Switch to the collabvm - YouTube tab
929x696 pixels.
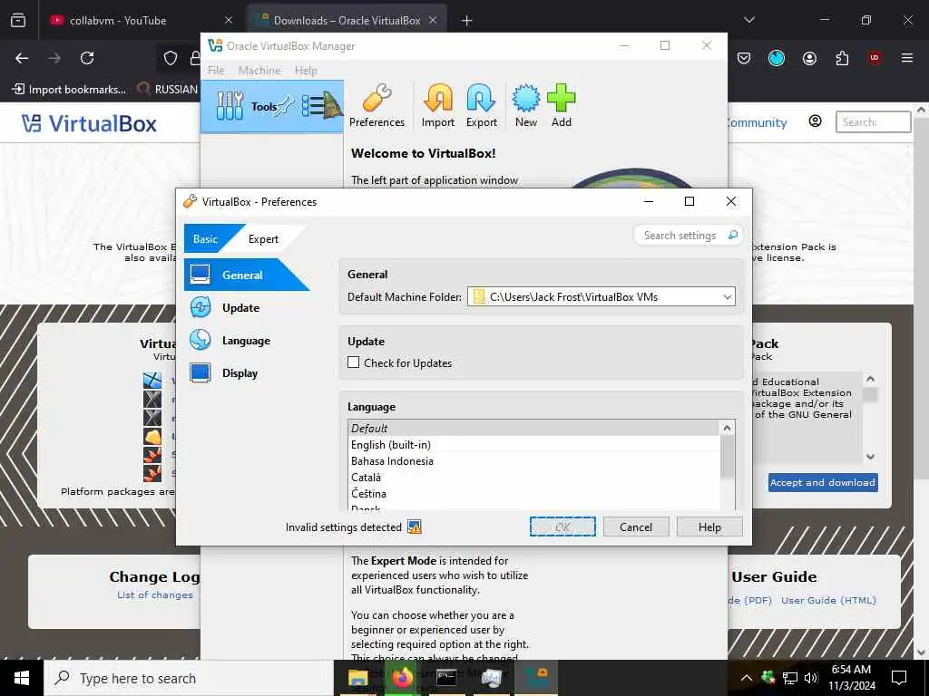click(142, 20)
